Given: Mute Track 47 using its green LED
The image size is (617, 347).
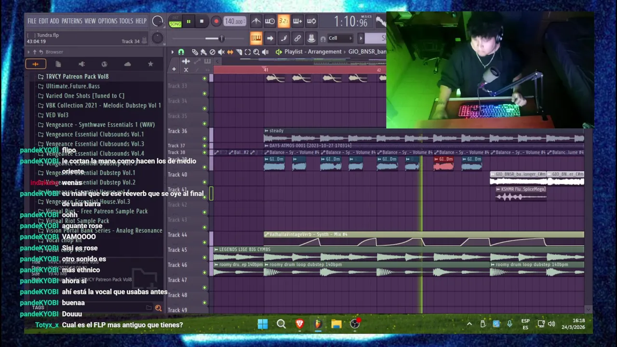Looking at the screenshot, I should click(x=204, y=288).
